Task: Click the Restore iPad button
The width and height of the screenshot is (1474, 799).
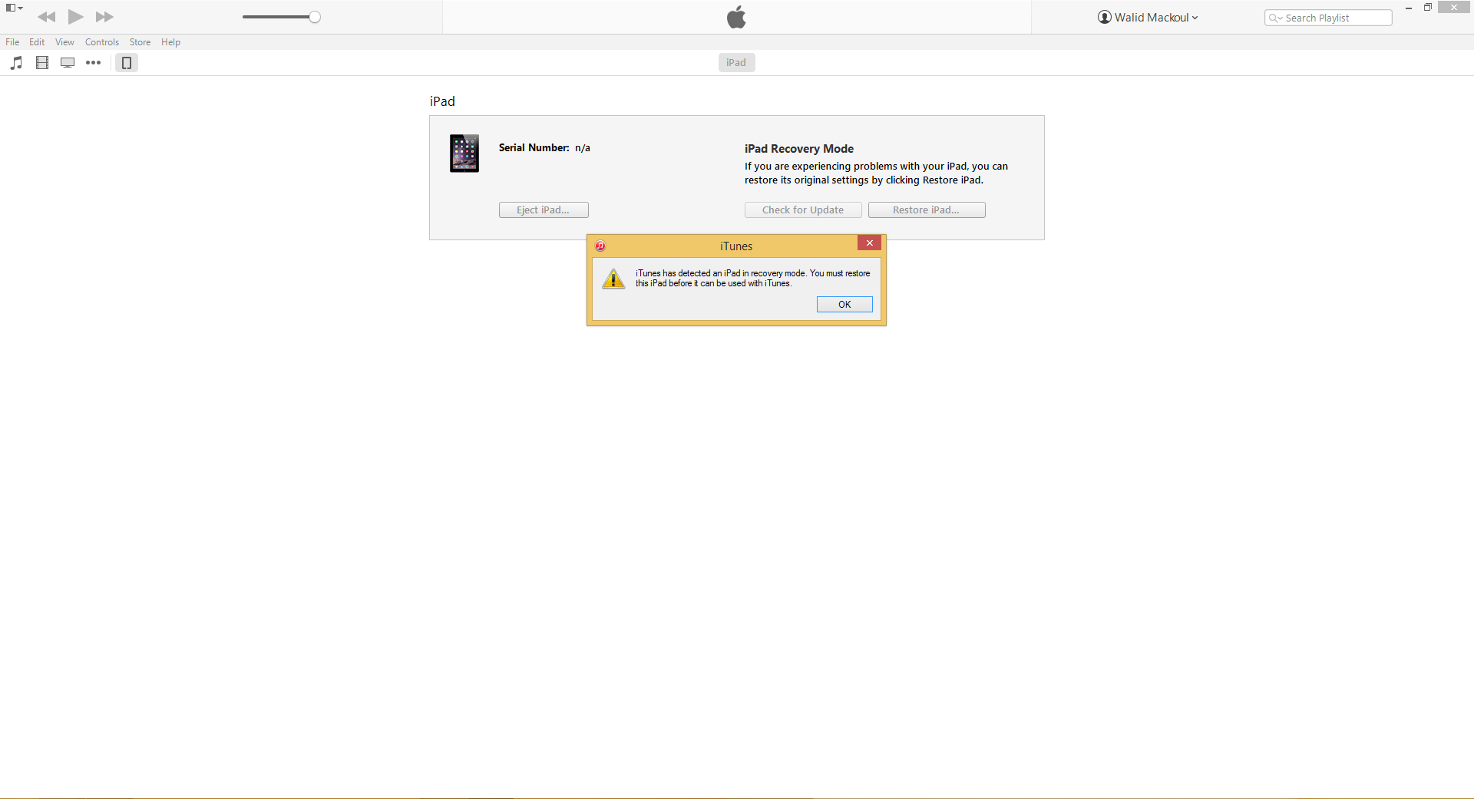Action: point(927,210)
